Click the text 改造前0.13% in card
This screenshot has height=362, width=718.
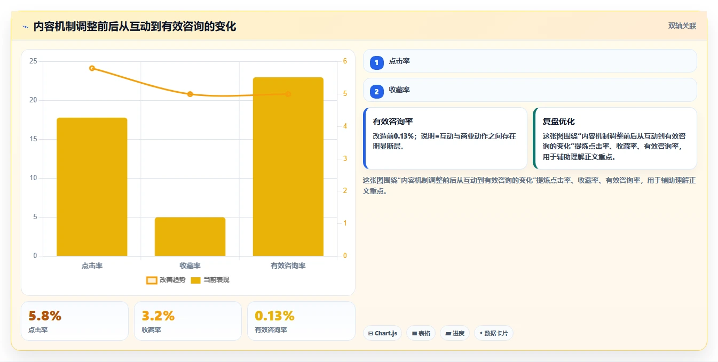(x=393, y=136)
